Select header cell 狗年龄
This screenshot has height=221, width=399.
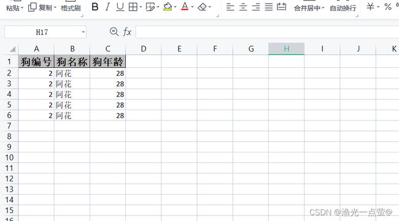(107, 61)
